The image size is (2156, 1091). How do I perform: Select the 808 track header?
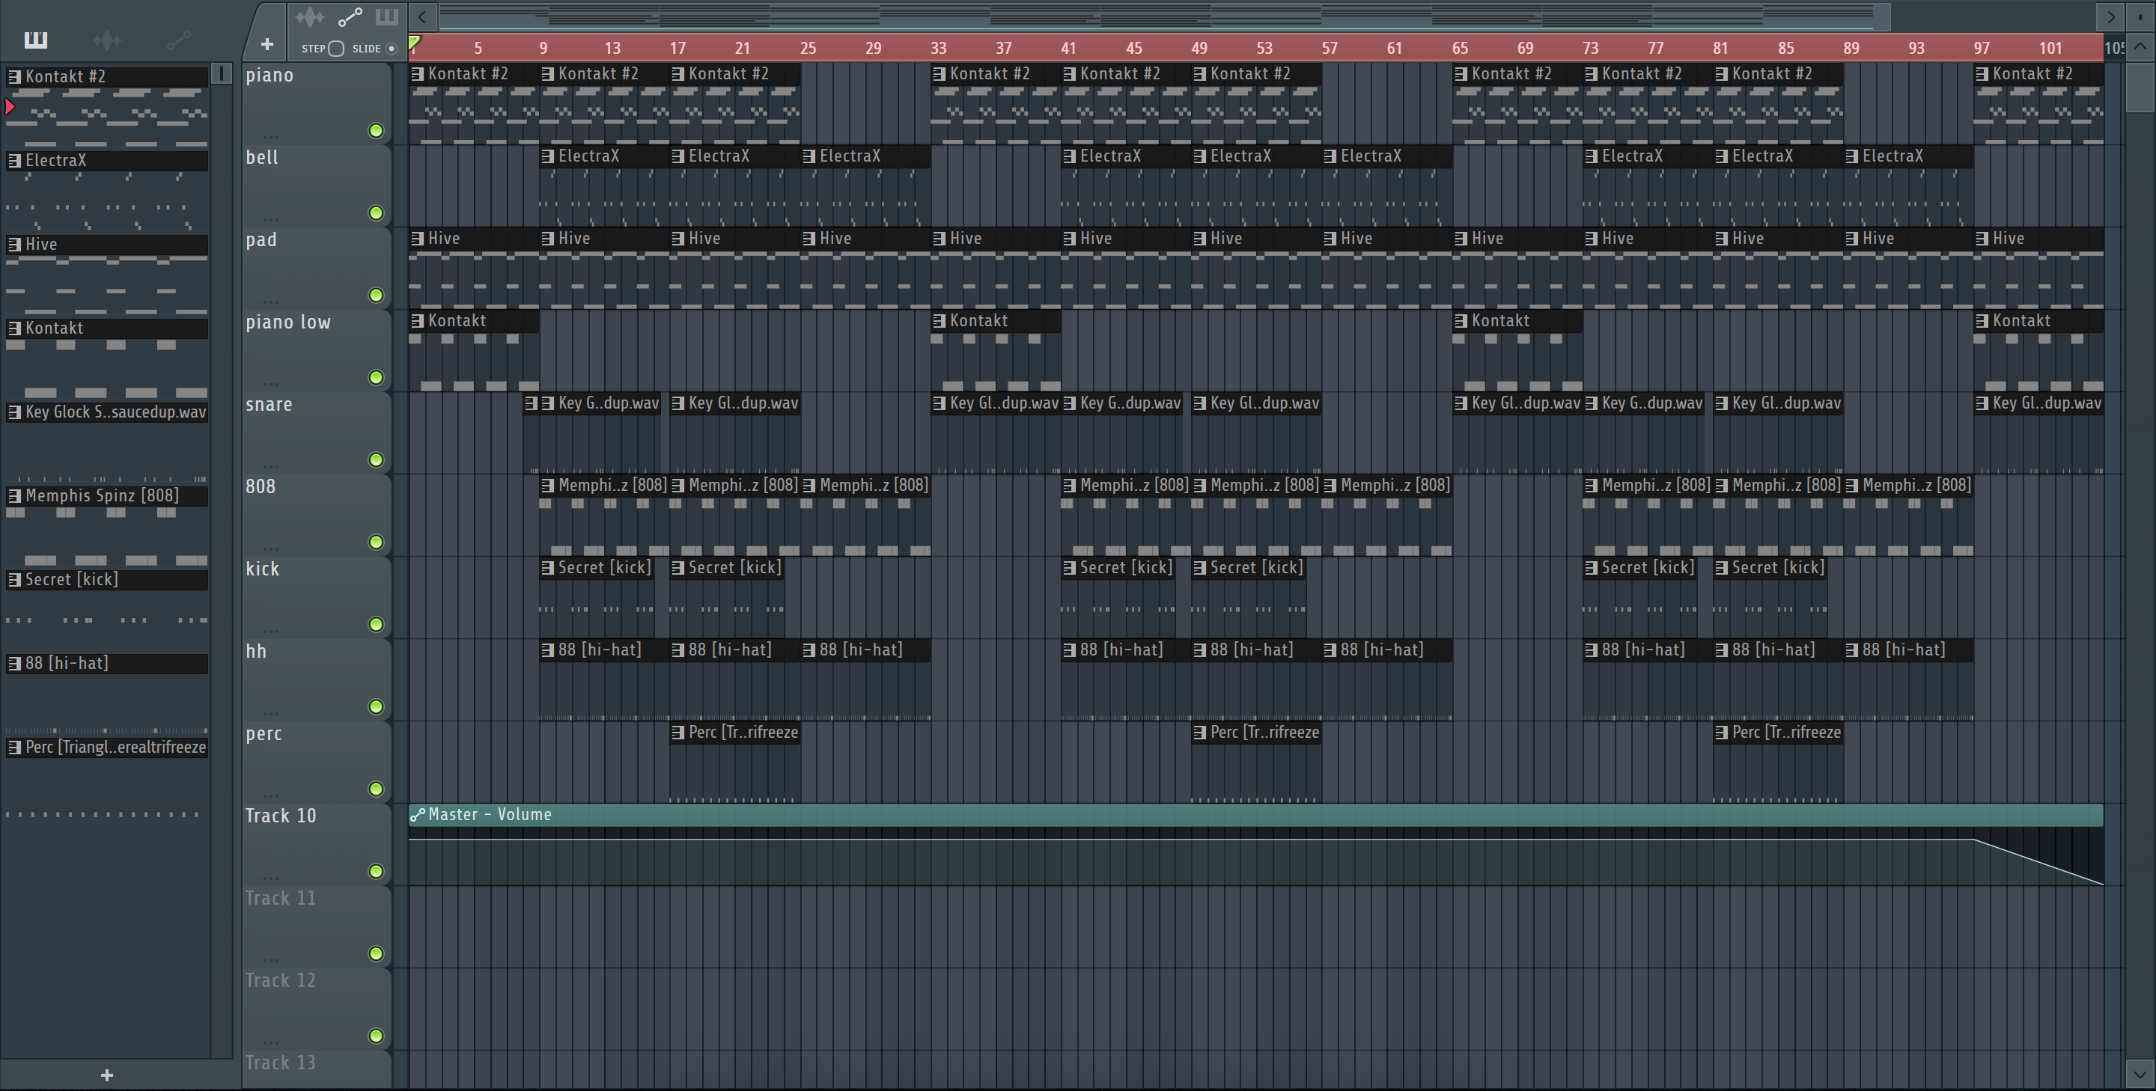click(317, 514)
